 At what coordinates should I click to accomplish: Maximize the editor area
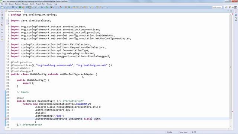point(231,11)
